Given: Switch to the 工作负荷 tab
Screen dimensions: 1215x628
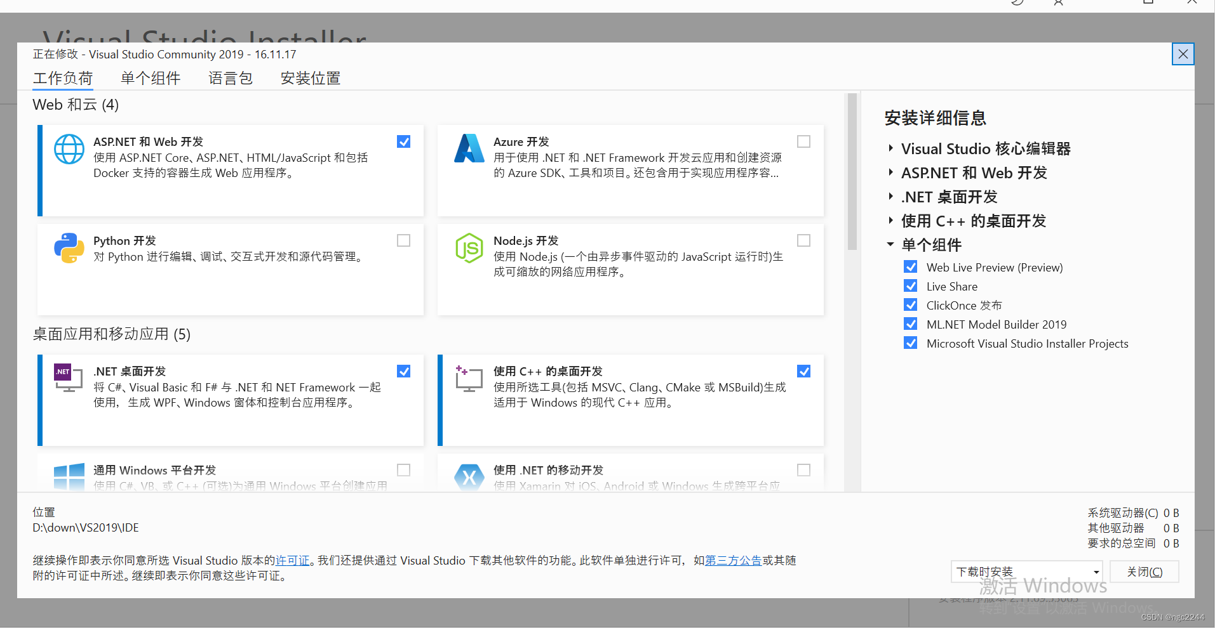Looking at the screenshot, I should [x=63, y=78].
